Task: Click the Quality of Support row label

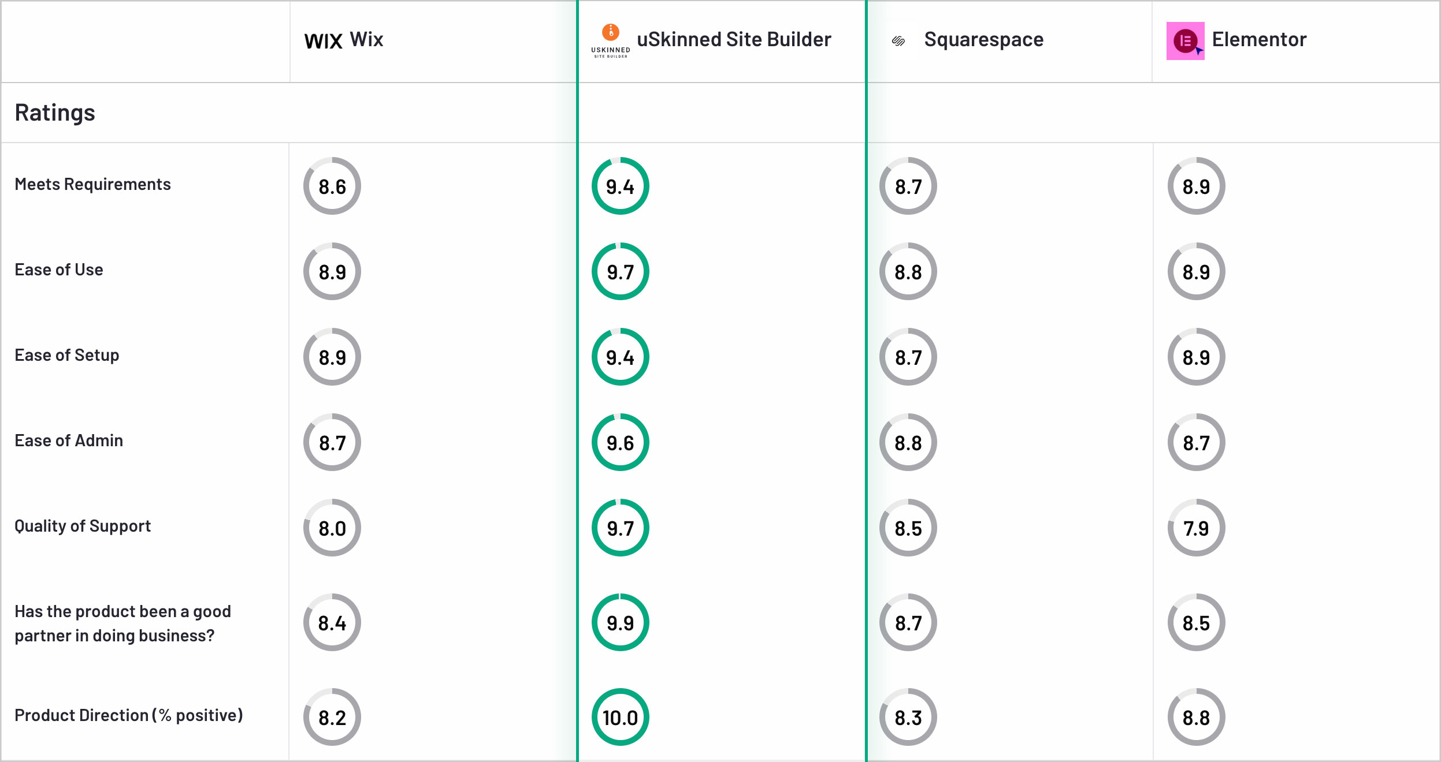Action: point(83,526)
